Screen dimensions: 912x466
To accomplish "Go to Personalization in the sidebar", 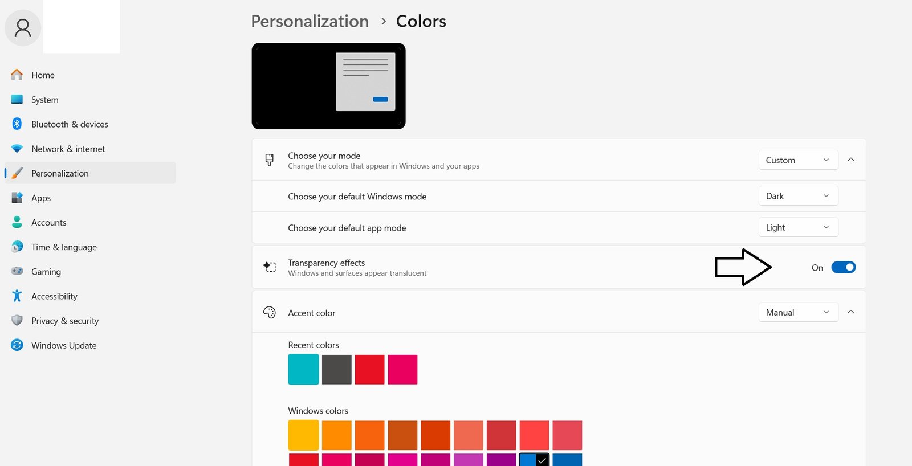I will point(90,173).
